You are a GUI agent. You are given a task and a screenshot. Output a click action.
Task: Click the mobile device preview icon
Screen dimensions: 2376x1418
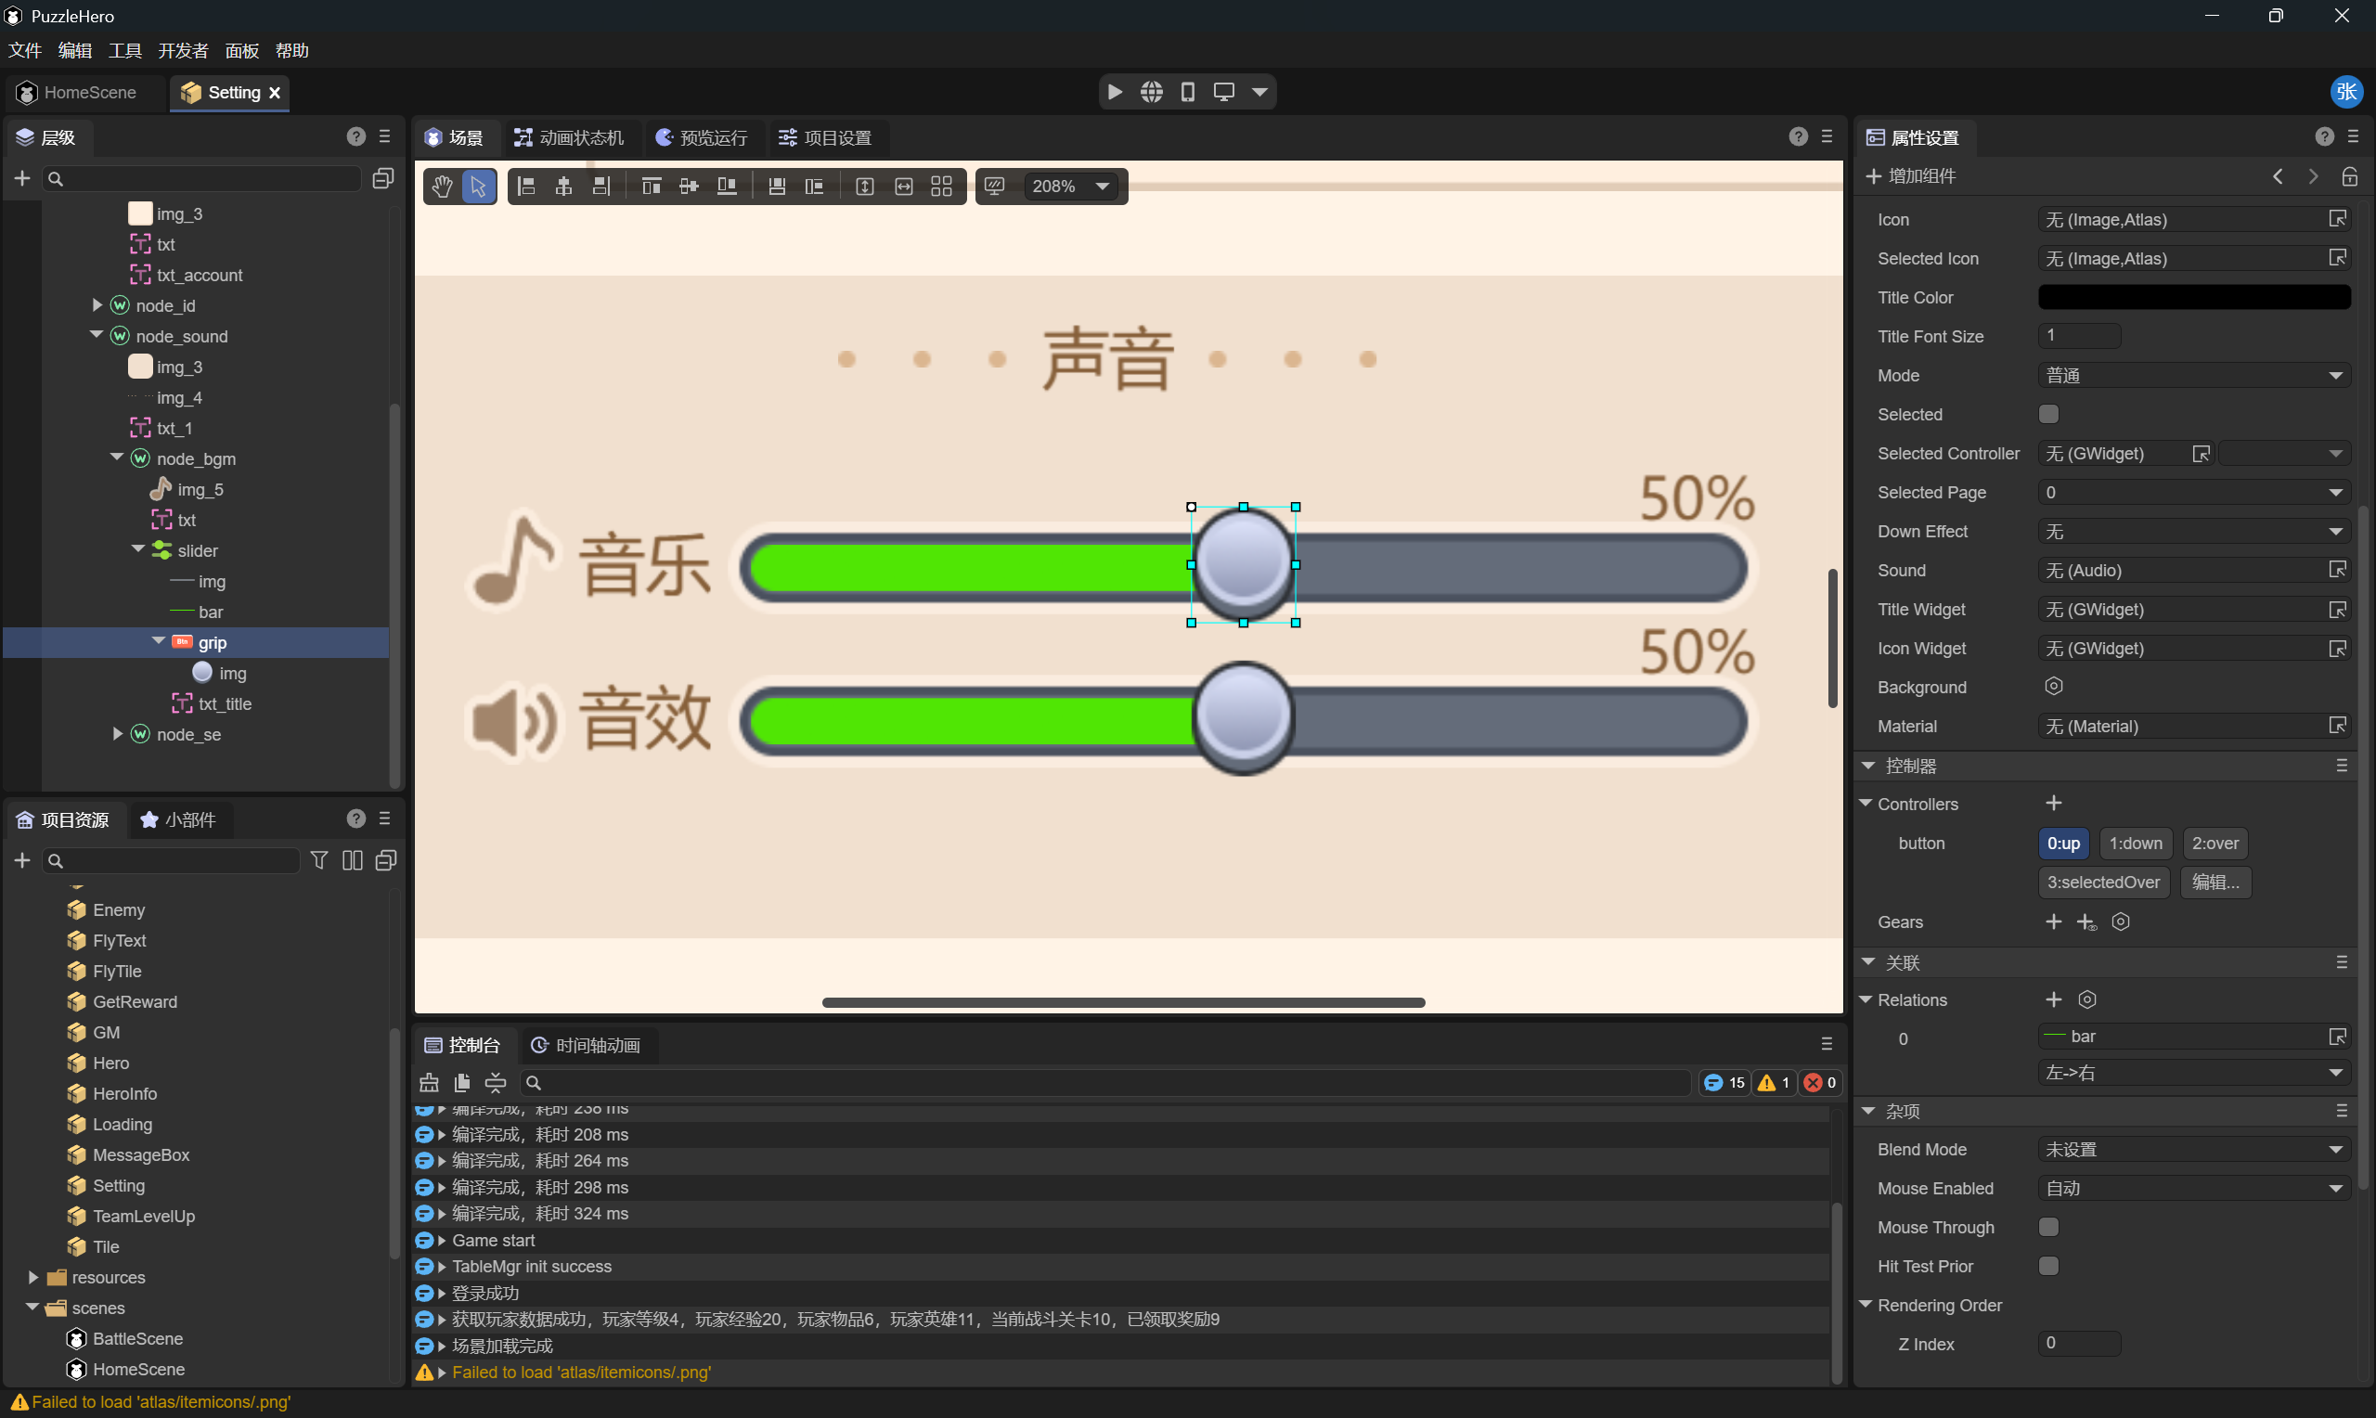click(x=1187, y=92)
